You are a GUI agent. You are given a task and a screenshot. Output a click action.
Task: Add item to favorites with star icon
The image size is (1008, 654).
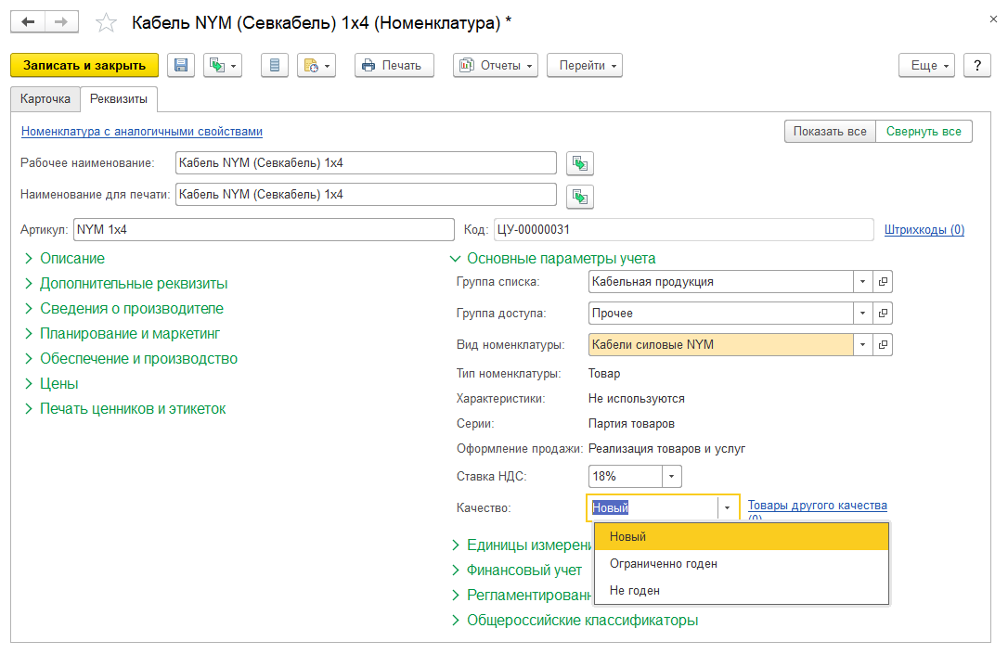(x=108, y=22)
